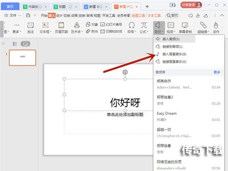Open the arrow next to 艺术字 label

click(82, 32)
